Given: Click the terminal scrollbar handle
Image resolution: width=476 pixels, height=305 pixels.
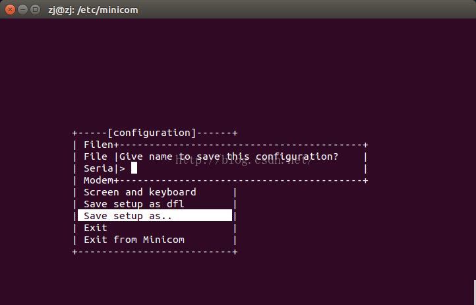Looking at the screenshot, I should pos(475,292).
